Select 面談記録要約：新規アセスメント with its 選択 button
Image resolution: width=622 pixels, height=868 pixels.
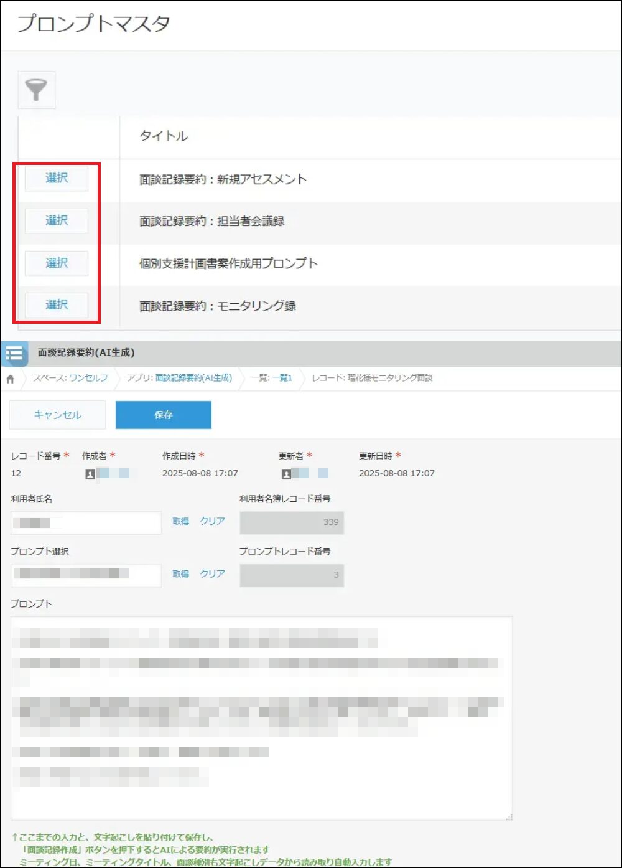point(55,179)
